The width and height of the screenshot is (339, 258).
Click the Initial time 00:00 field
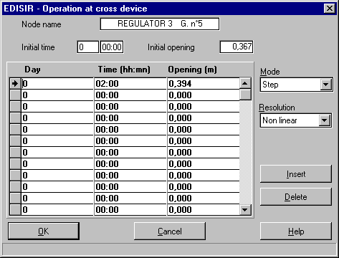click(x=112, y=47)
